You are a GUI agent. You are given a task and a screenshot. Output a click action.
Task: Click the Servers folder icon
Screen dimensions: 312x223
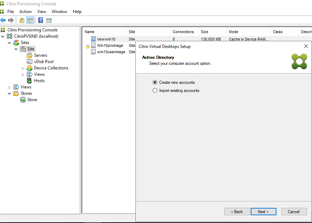click(30, 55)
